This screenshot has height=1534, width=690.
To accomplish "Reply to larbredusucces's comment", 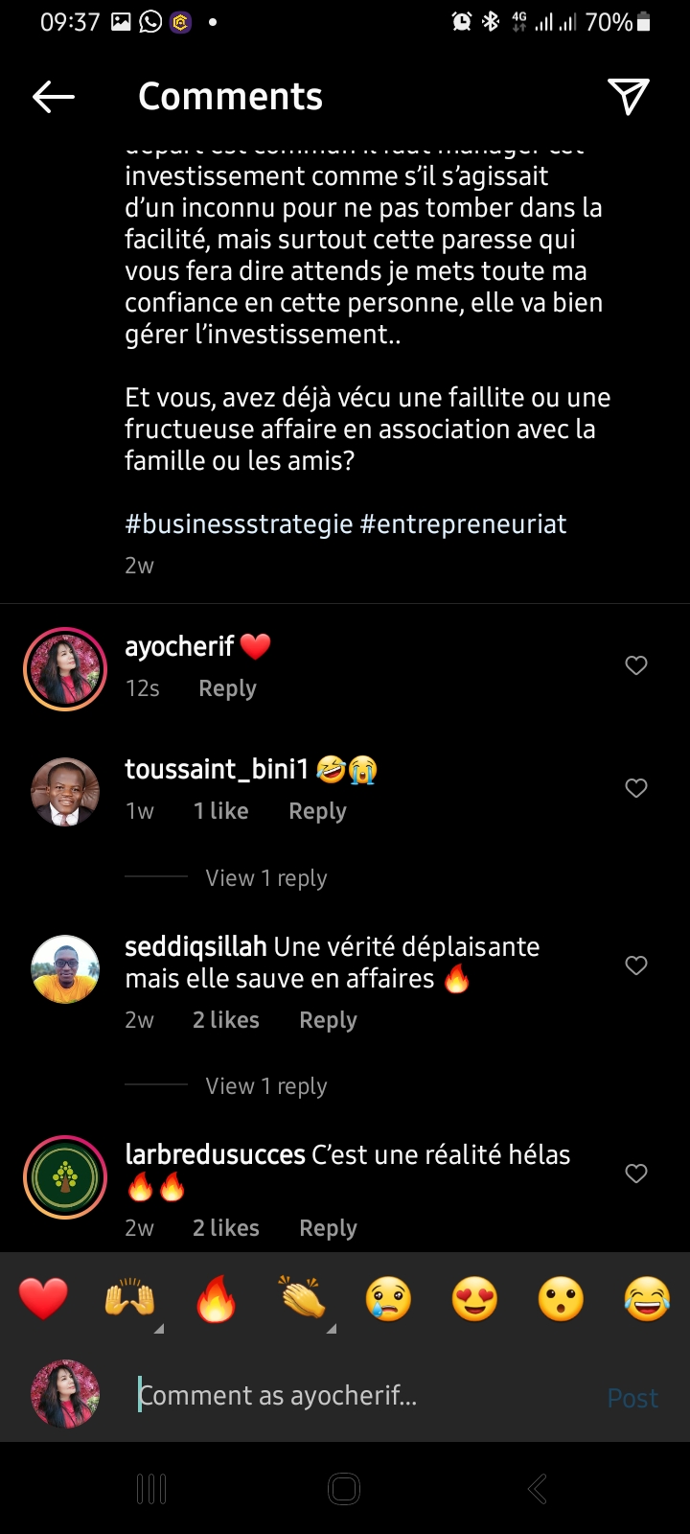I will pos(328,1228).
